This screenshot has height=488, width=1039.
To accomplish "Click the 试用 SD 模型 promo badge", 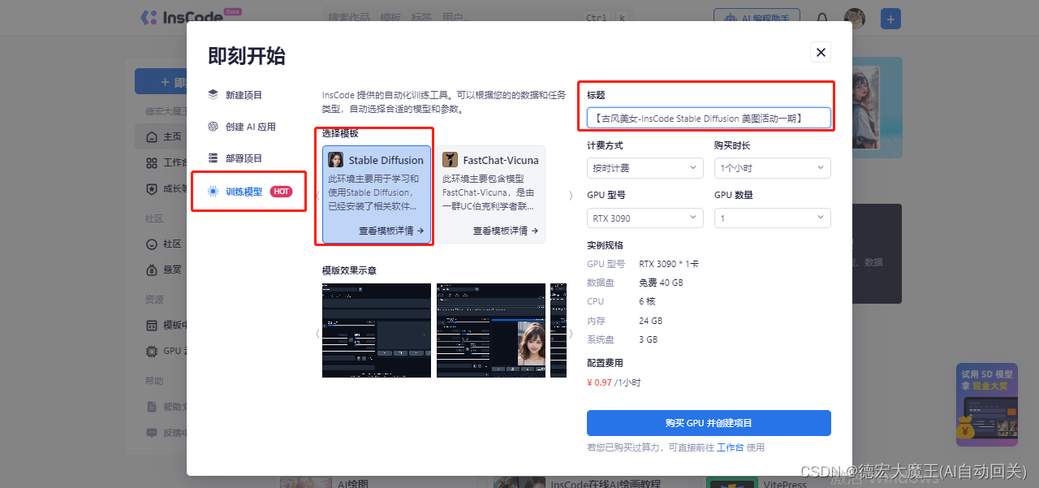I will [987, 404].
